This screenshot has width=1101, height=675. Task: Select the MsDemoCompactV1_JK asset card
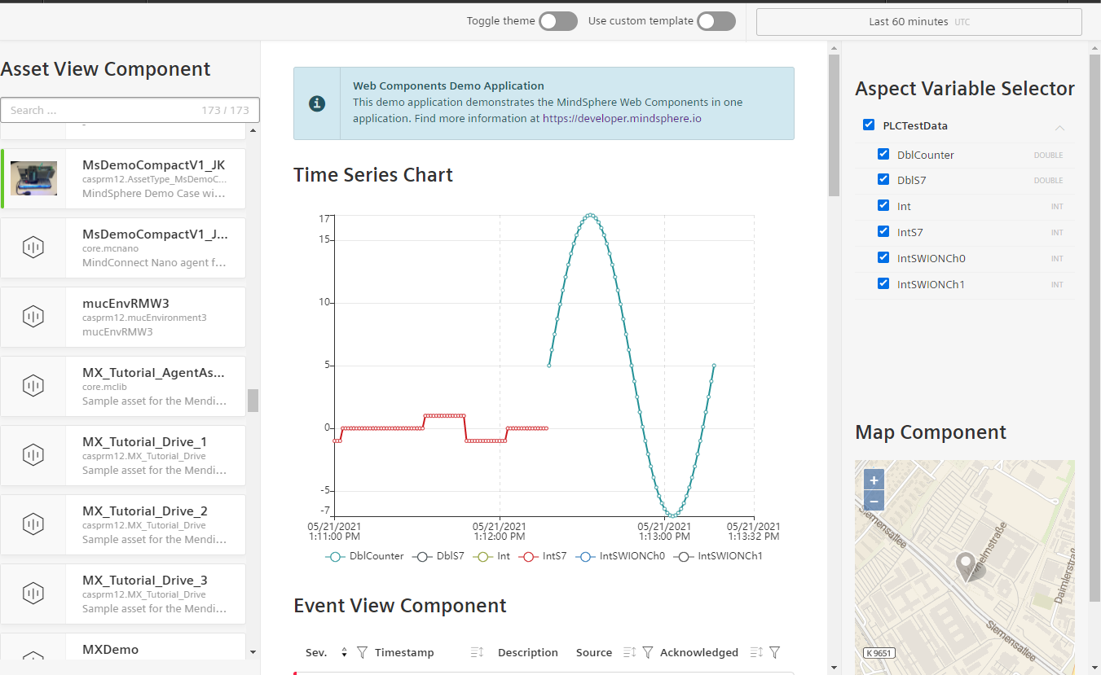(124, 178)
